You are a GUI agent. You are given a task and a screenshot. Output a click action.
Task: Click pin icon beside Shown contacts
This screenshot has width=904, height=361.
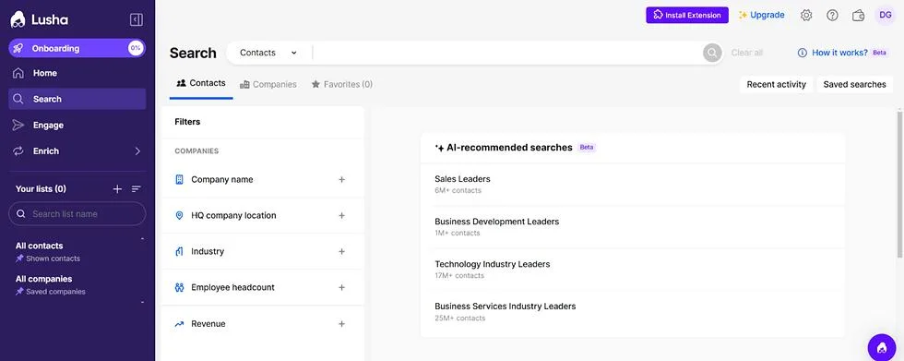19,259
